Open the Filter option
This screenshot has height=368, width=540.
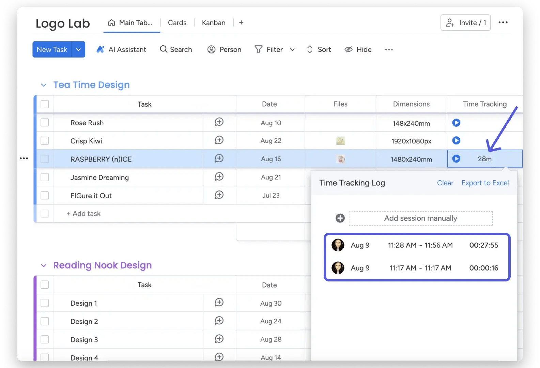point(269,49)
